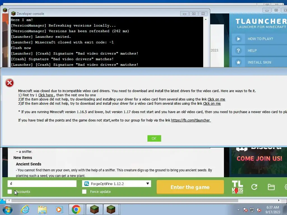
Task: Open the fb.com/tlauncher link
Action: 191,120
